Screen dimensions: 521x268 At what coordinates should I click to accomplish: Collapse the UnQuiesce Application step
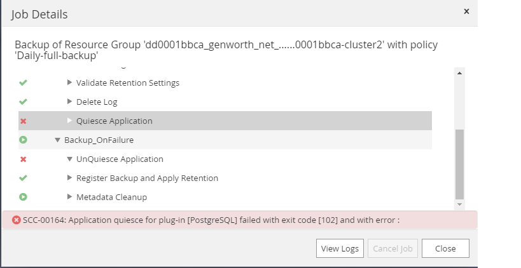tap(70, 159)
